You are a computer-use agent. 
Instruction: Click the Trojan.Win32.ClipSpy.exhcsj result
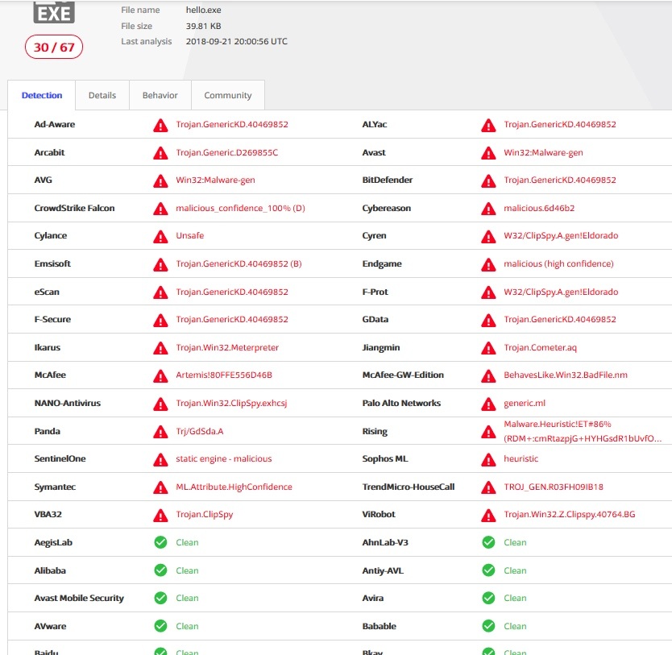[x=231, y=403]
